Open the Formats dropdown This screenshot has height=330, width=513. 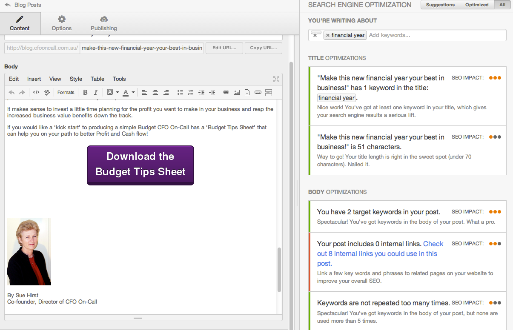tap(66, 92)
